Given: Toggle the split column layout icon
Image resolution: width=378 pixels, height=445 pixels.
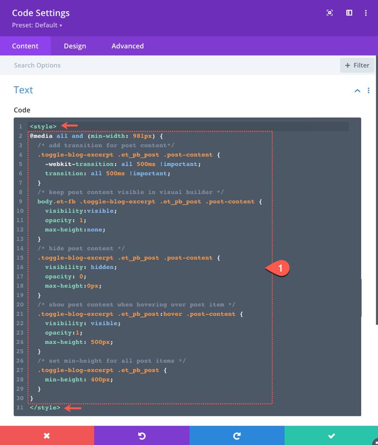Looking at the screenshot, I should 349,13.
